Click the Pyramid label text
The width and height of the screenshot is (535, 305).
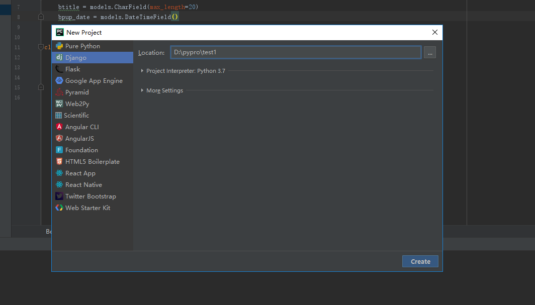coord(77,92)
